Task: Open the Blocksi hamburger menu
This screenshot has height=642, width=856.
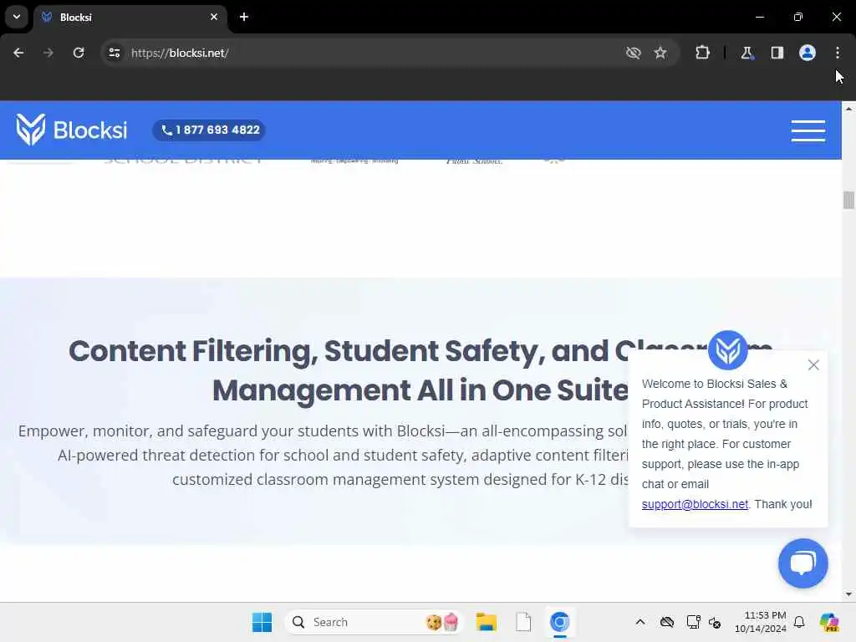Action: pos(808,130)
